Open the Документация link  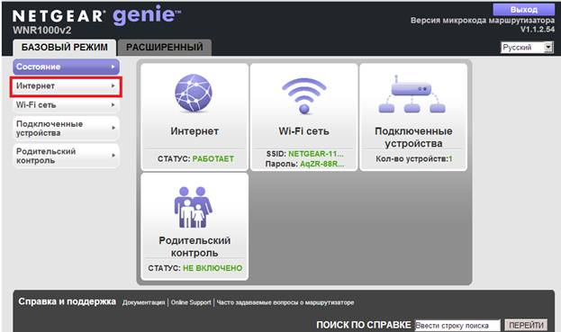click(143, 302)
